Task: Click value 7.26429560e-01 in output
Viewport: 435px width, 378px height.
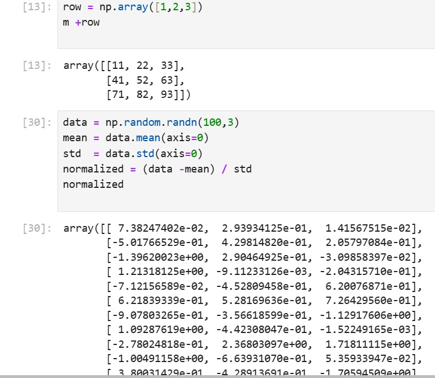Action: coord(367,301)
